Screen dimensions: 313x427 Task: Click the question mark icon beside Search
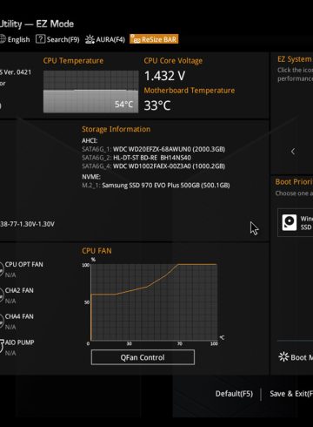[40, 39]
